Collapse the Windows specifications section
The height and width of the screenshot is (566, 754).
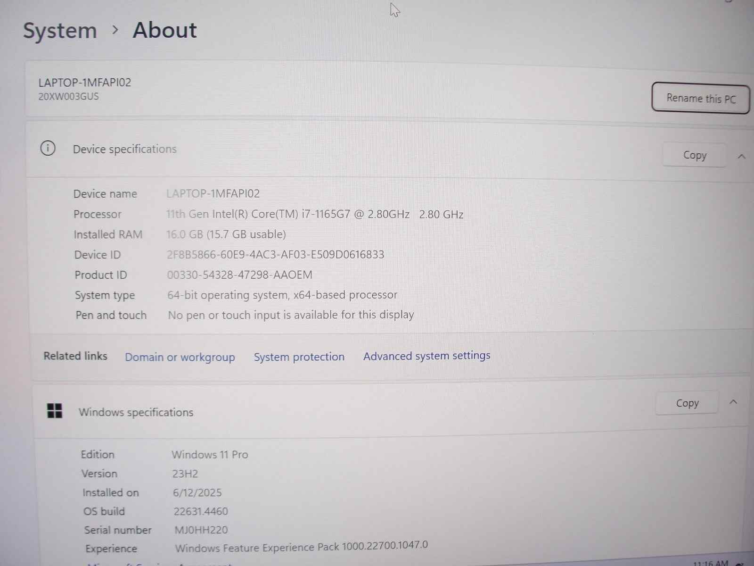point(734,402)
